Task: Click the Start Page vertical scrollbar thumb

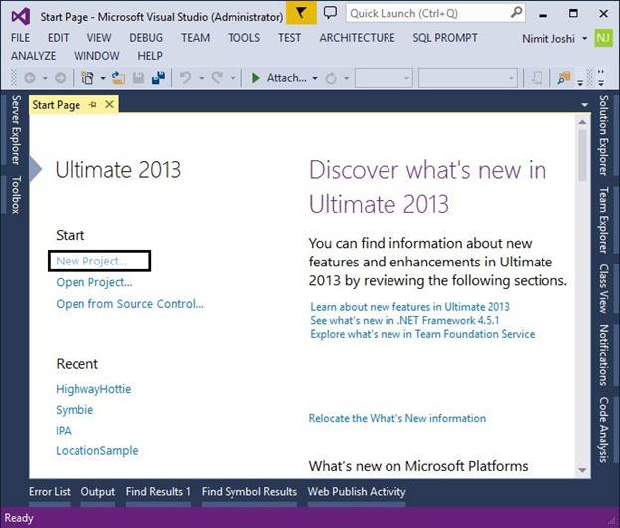Action: coord(582,155)
